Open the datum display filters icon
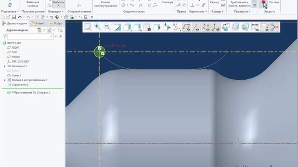 (x=176, y=27)
